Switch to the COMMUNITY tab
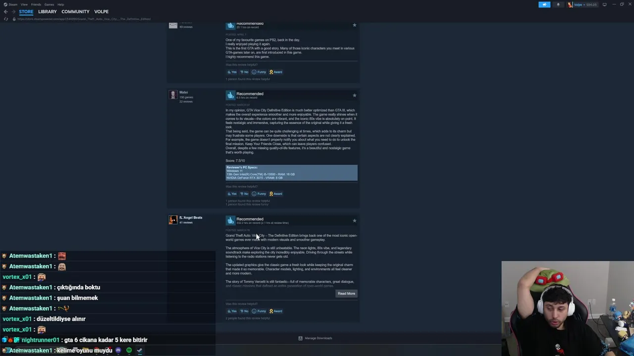 (75, 11)
